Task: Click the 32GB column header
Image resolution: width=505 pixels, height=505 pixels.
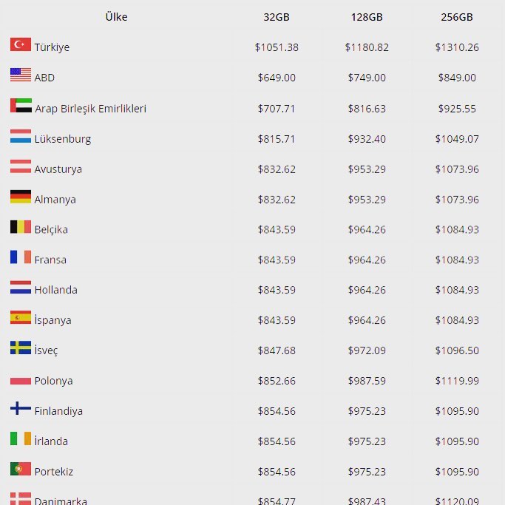Action: [277, 17]
